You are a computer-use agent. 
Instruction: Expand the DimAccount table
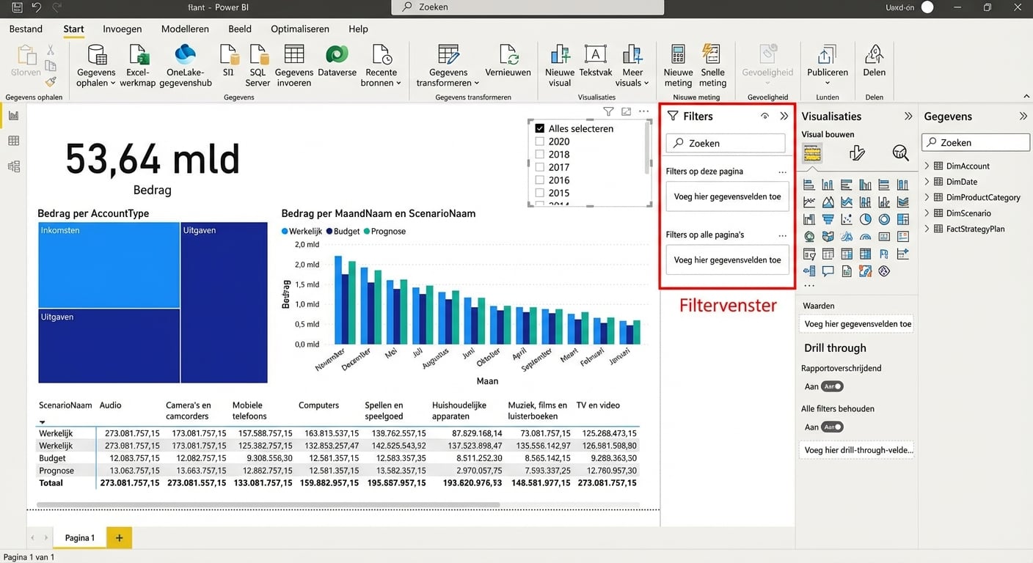pyautogui.click(x=927, y=166)
